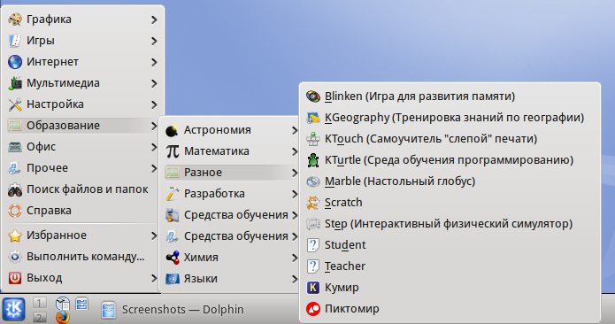The width and height of the screenshot is (615, 324).
Task: Click the KTouch icon
Action: 313,138
